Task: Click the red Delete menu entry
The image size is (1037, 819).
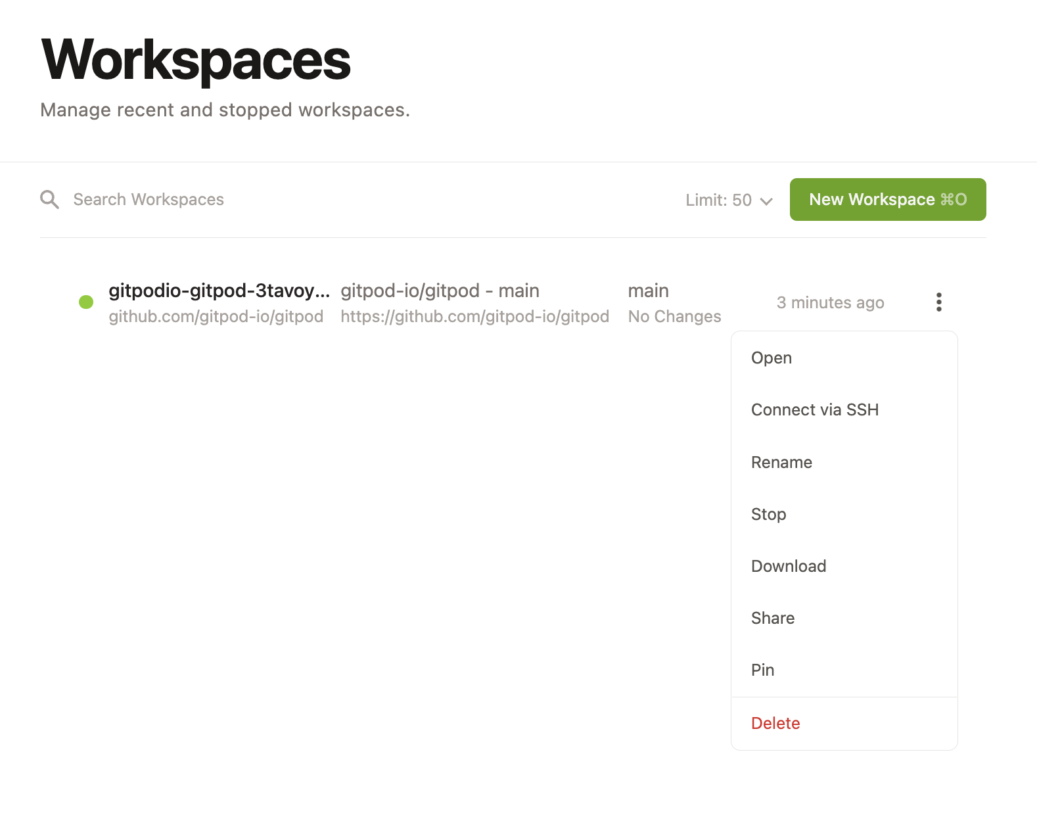Action: click(x=844, y=723)
